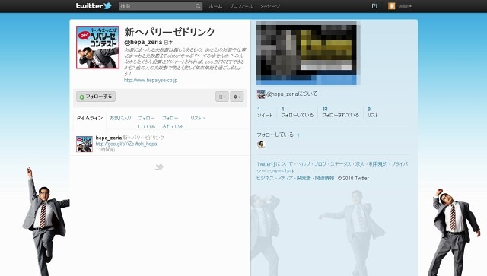Open the account username dropdown in top bar
The height and width of the screenshot is (276, 487).
[405, 6]
